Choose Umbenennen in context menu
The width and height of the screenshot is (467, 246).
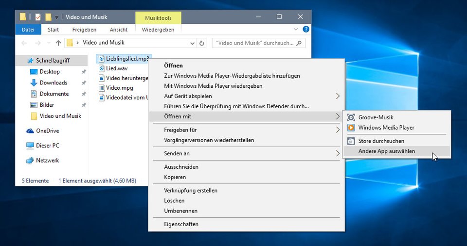tap(247, 211)
